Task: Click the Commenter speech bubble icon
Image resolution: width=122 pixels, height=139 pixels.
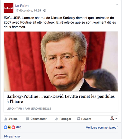Action: (27, 119)
